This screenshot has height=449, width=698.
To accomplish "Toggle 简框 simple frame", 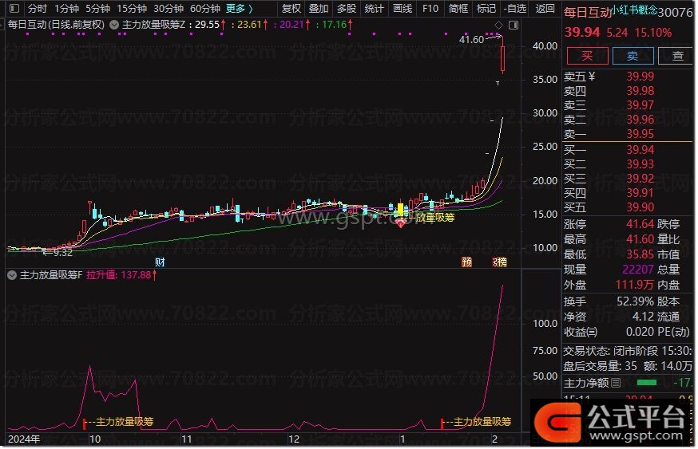I will [x=458, y=9].
